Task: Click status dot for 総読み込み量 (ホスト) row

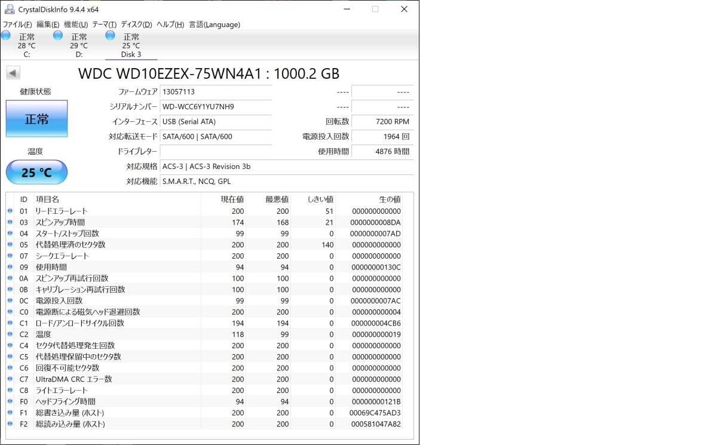Action: coord(10,424)
